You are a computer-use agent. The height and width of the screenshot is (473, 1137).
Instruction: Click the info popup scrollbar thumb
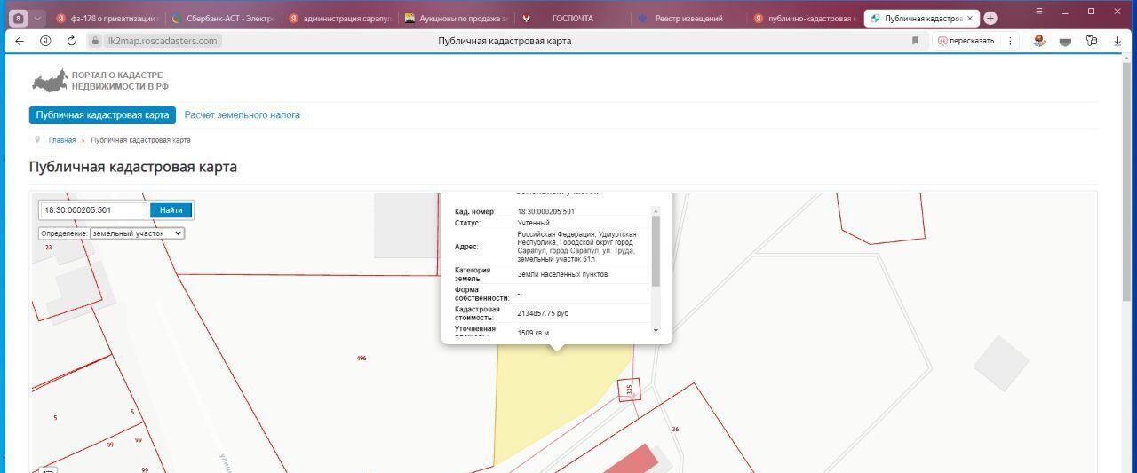tap(656, 251)
